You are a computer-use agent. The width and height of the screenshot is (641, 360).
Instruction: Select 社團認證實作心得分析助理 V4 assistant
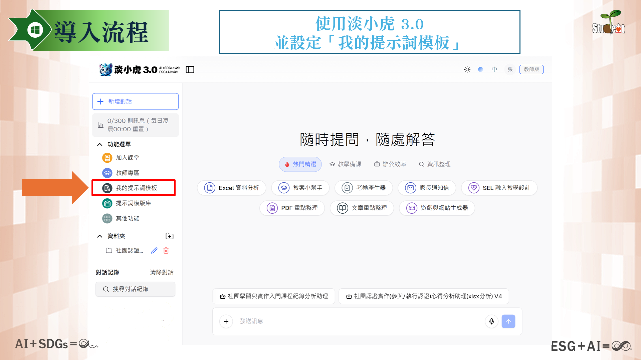pos(424,296)
